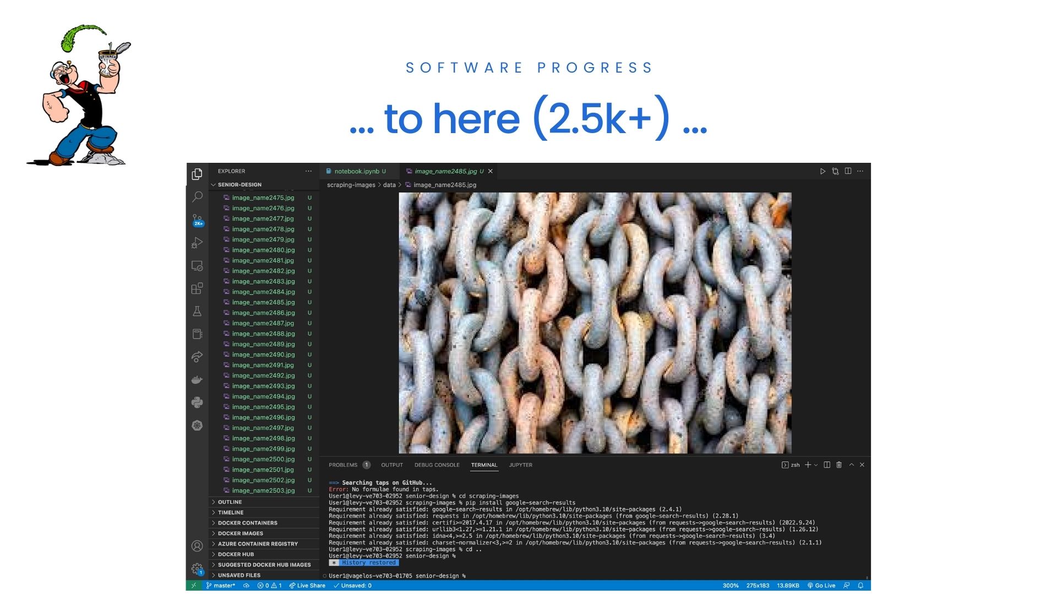This screenshot has width=1057, height=594.
Task: Toggle Go Live server in status bar
Action: point(821,585)
